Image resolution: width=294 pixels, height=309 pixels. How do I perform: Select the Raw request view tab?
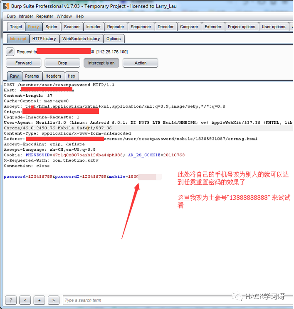click(x=15, y=76)
